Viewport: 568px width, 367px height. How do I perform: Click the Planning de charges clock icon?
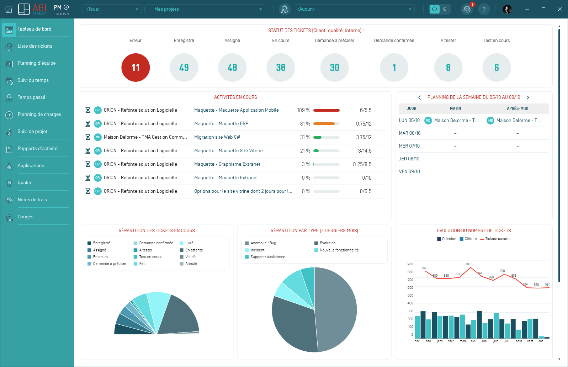point(9,115)
